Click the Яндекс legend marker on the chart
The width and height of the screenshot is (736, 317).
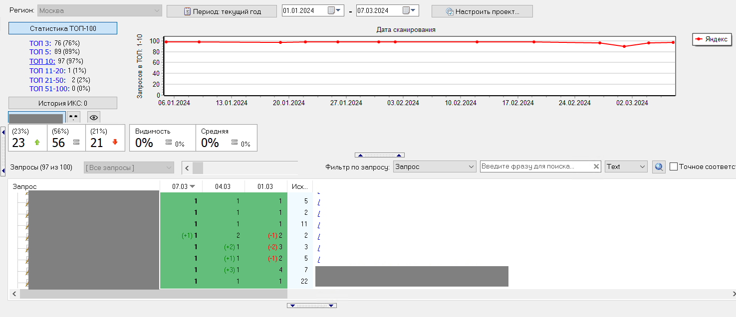[x=699, y=39]
